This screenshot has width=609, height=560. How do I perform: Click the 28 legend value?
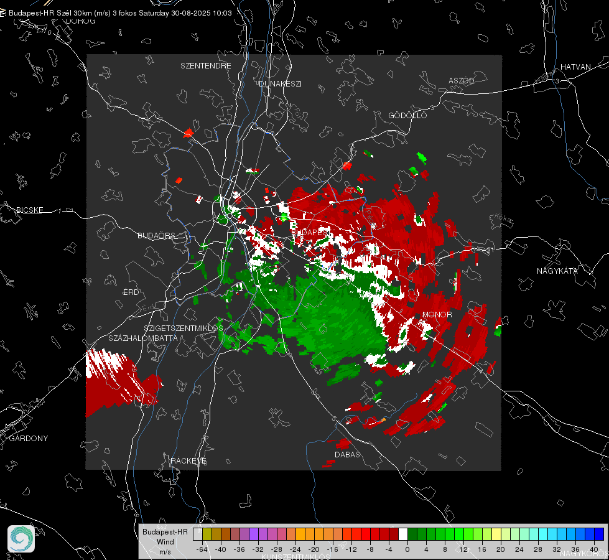tap(538, 549)
